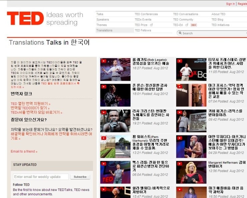Open the Themes menu item
This screenshot has width=247, height=198.
click(101, 25)
